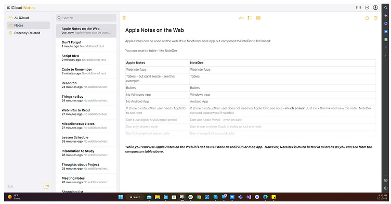This screenshot has width=391, height=204.
Task: Click the Edit button in sidebar
Action: [10, 186]
